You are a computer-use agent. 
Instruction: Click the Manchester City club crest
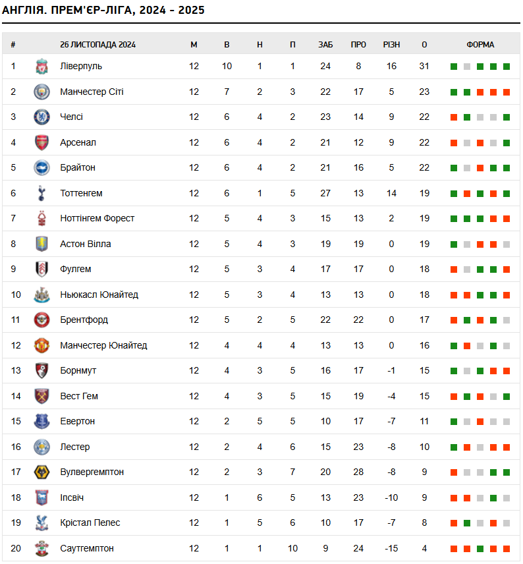(41, 92)
